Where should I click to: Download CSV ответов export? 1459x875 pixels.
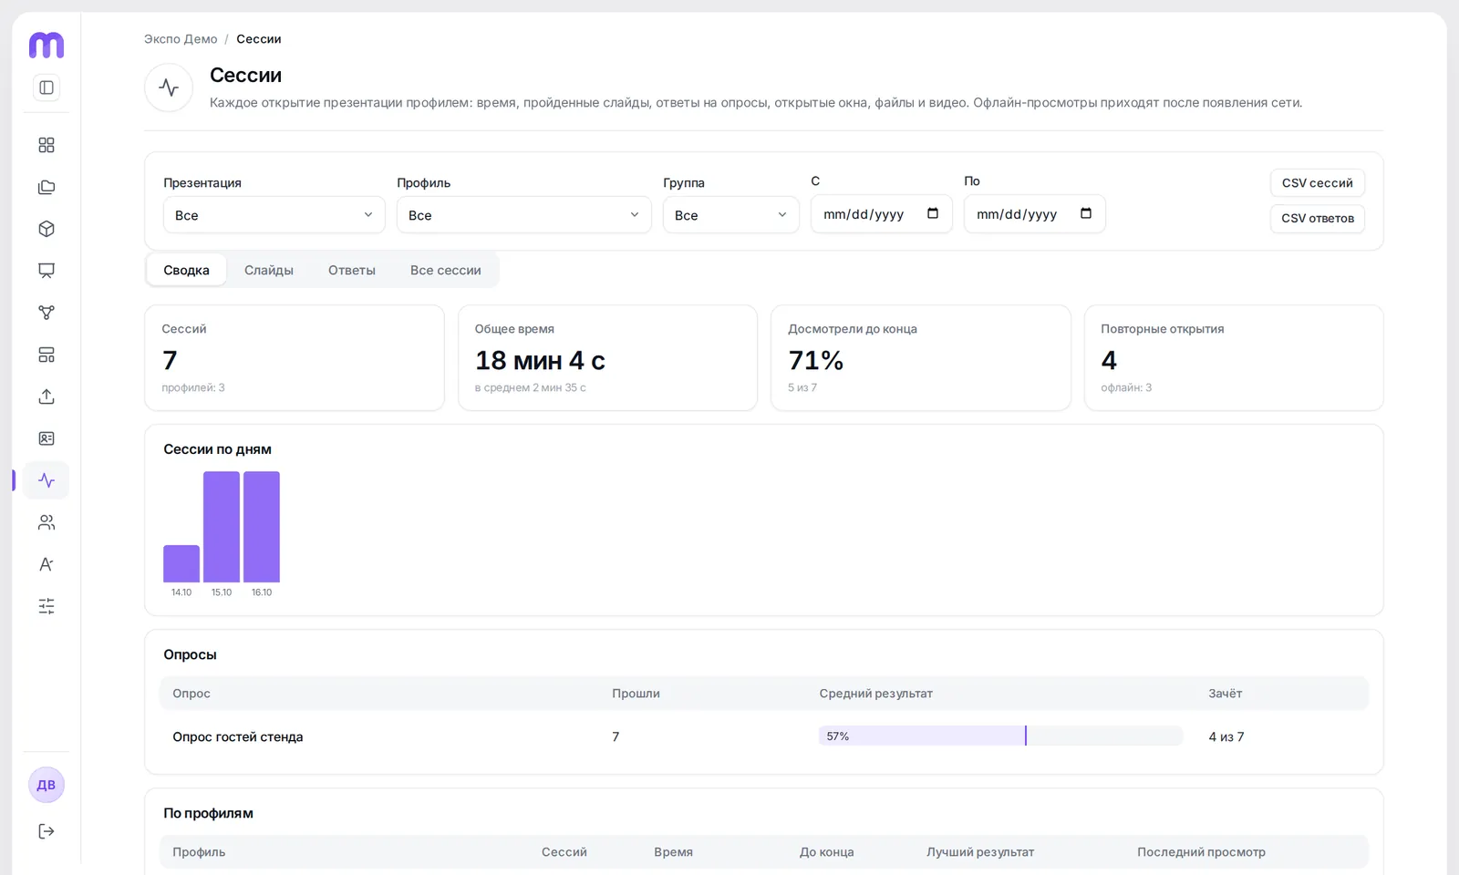tap(1318, 219)
